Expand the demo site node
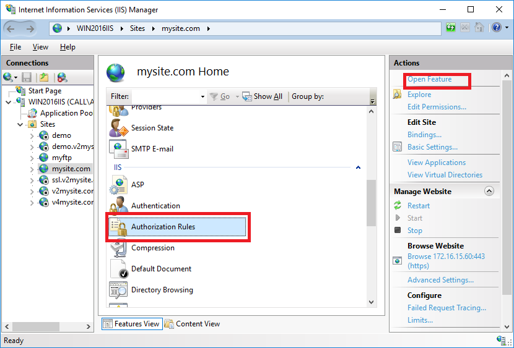Image resolution: width=514 pixels, height=348 pixels. [32, 135]
